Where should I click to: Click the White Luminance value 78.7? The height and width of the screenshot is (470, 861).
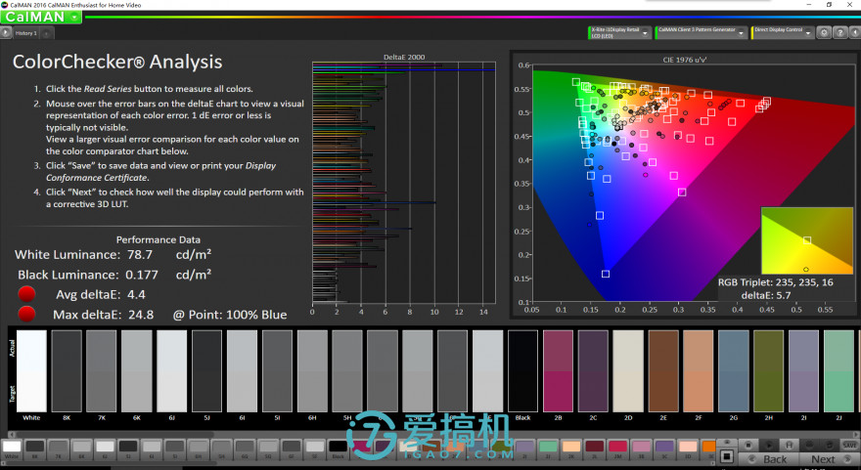pyautogui.click(x=140, y=254)
